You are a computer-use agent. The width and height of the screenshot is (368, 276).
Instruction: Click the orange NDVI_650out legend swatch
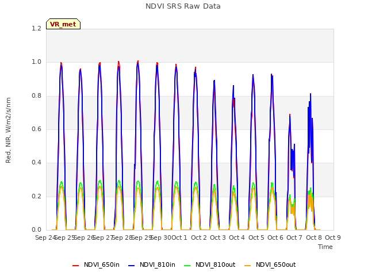pos(248,266)
